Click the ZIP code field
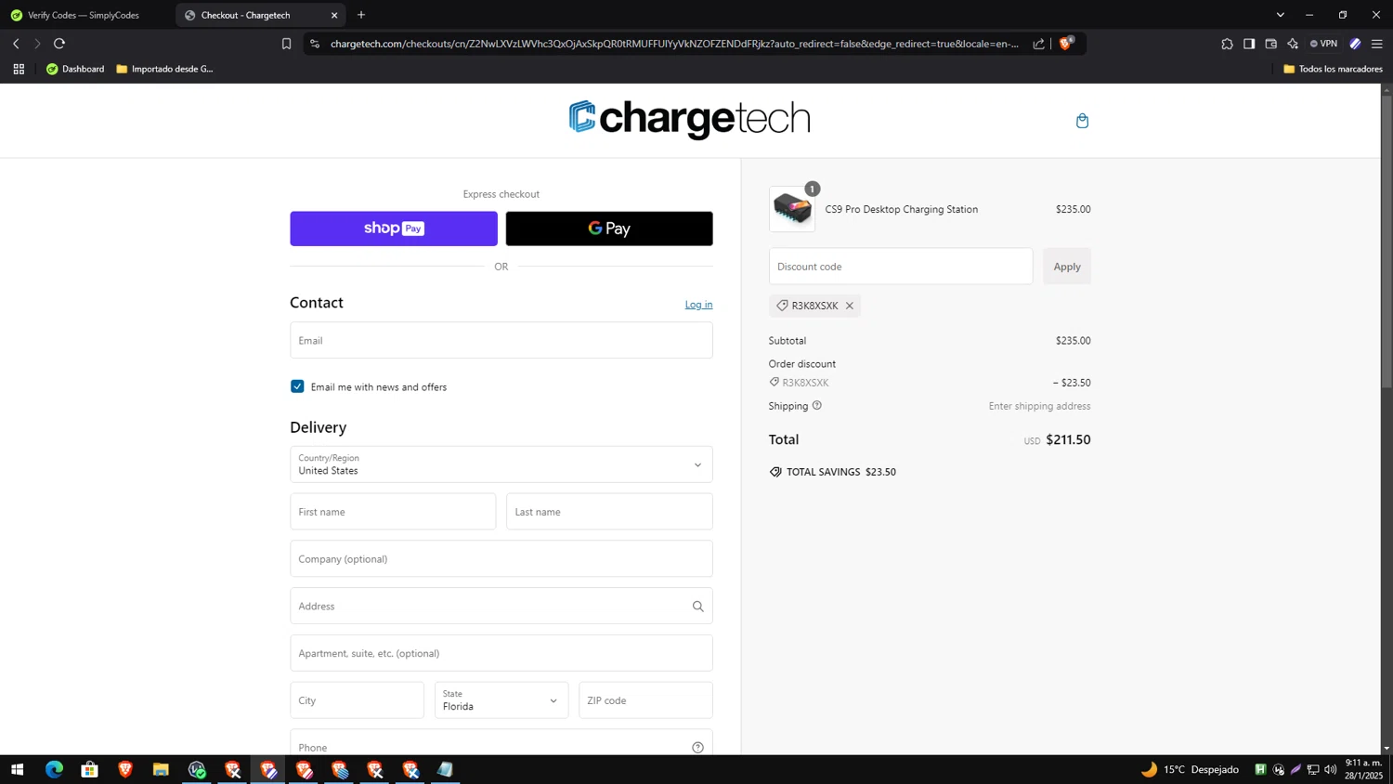Viewport: 1393px width, 784px height. [645, 700]
